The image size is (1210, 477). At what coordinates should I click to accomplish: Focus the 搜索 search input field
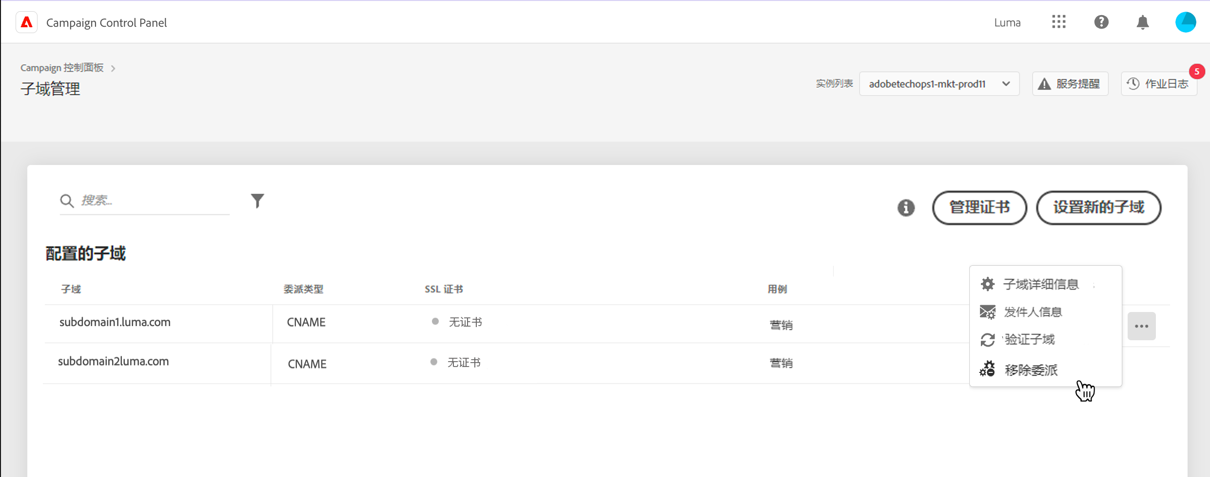(x=151, y=201)
